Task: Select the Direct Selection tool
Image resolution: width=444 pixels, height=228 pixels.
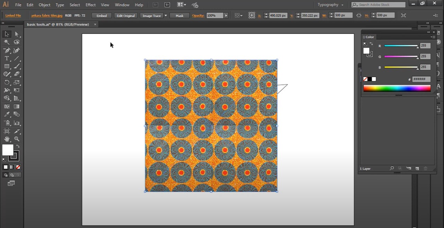Action: 17,34
